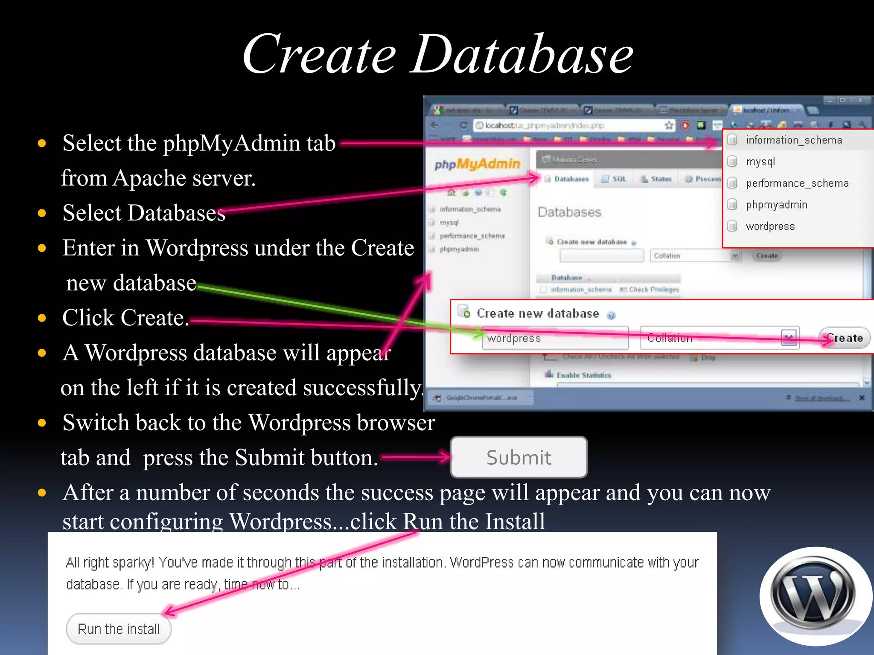Switch to the Databases tab

(x=566, y=179)
